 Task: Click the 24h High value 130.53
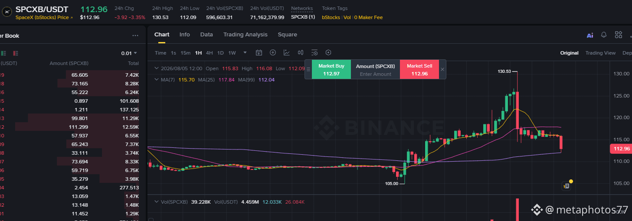160,17
